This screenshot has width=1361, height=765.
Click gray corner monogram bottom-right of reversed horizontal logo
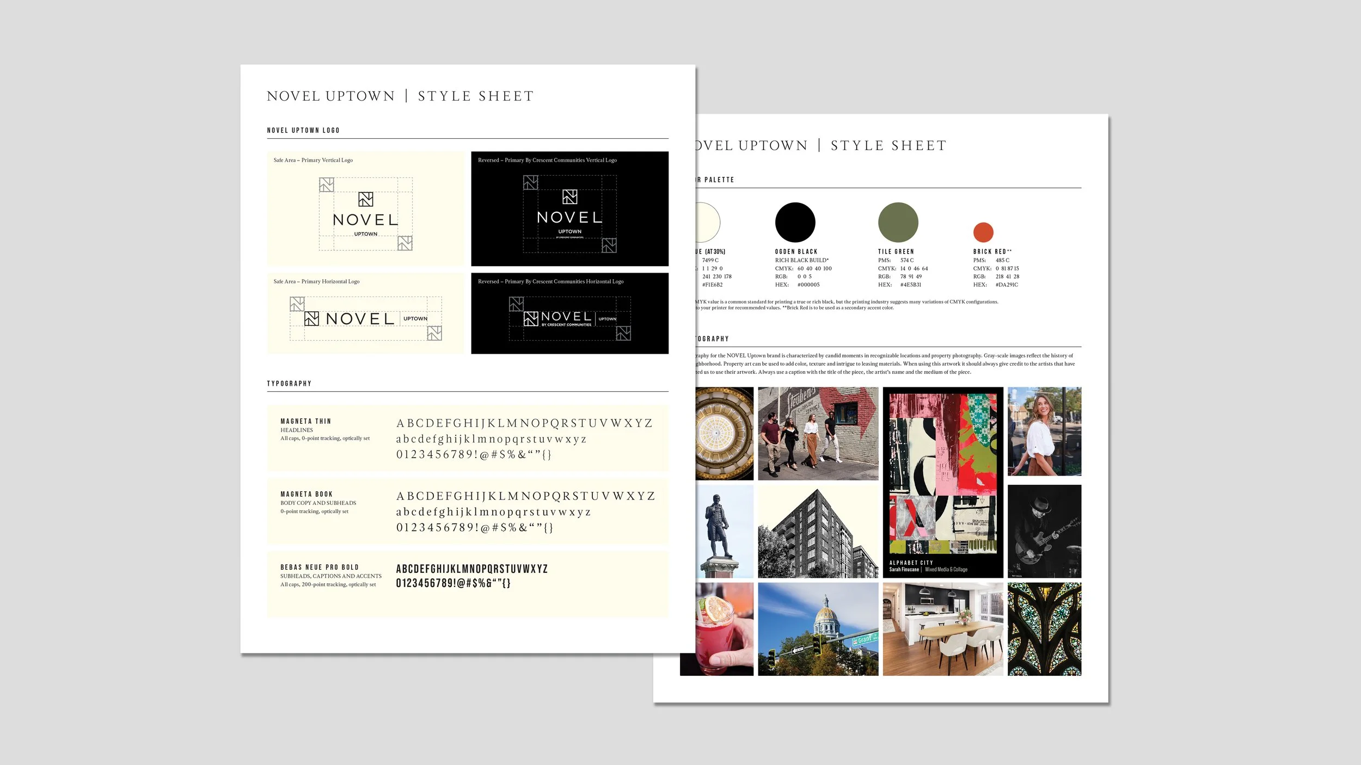(623, 333)
